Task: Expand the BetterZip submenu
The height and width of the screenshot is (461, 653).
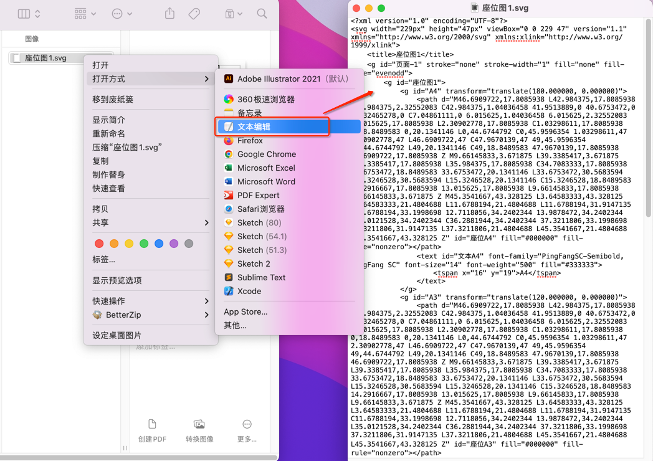Action: pos(151,315)
